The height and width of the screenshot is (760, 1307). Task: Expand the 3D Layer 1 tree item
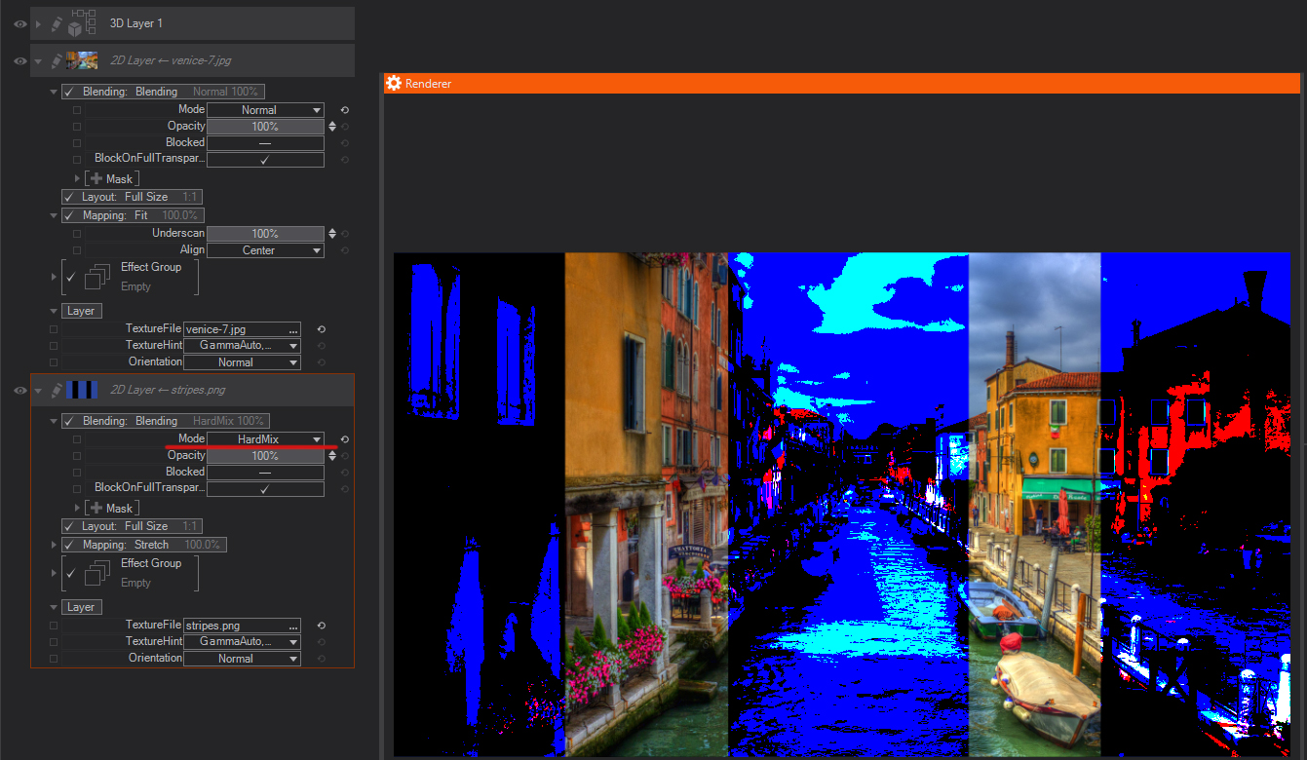click(x=39, y=23)
